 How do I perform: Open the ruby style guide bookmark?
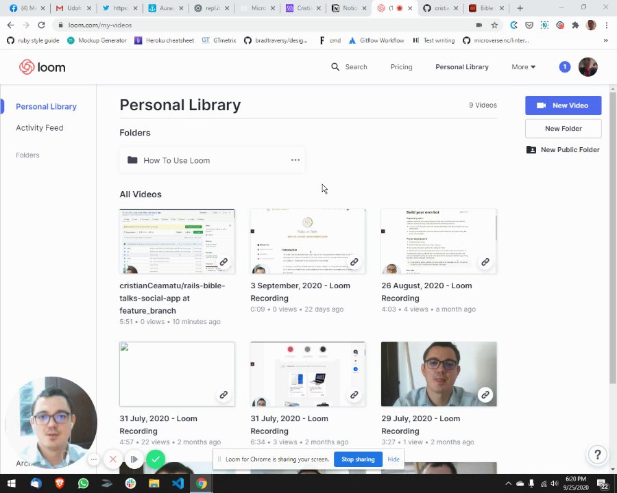click(34, 40)
